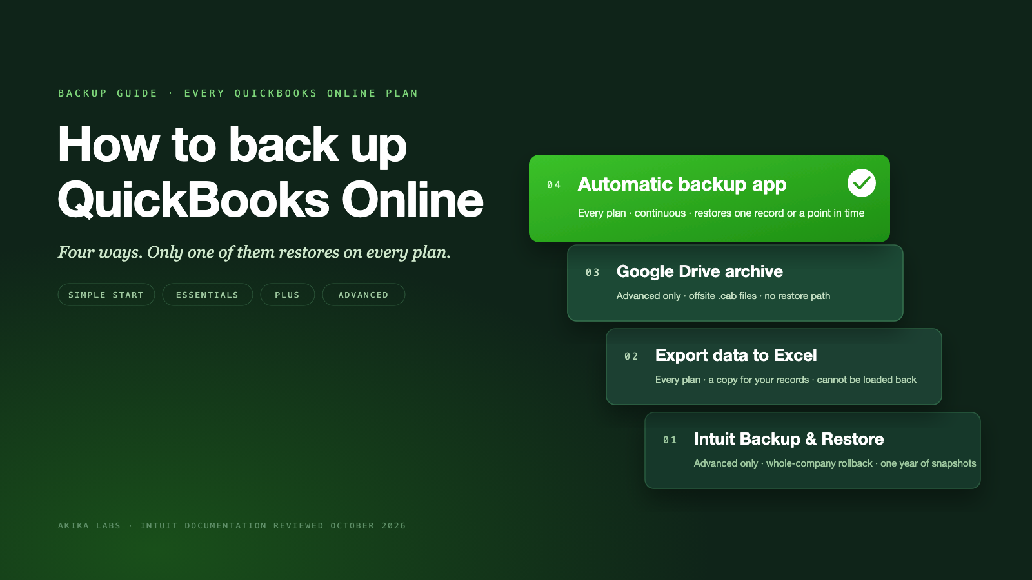Click the headline 'How to back up QuickBooks Online'
This screenshot has width=1032, height=580.
[271, 171]
